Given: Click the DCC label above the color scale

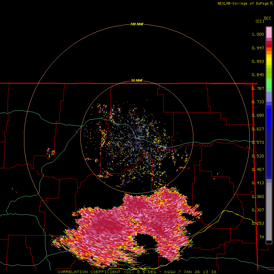Looking at the screenshot, I should click(x=267, y=18).
